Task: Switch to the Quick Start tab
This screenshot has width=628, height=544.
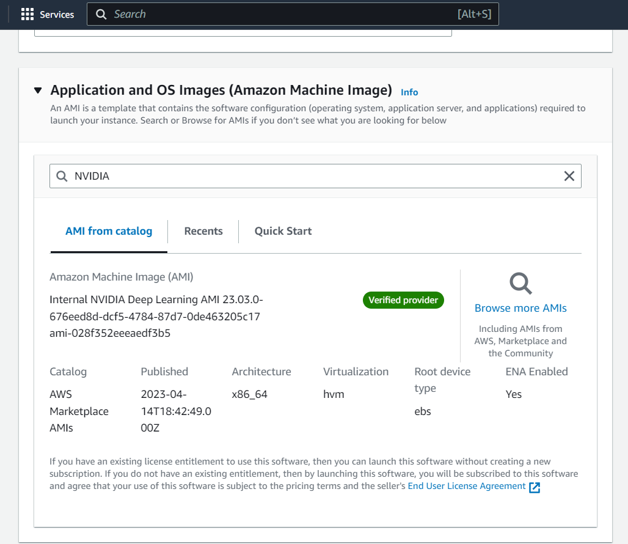Action: coord(283,231)
